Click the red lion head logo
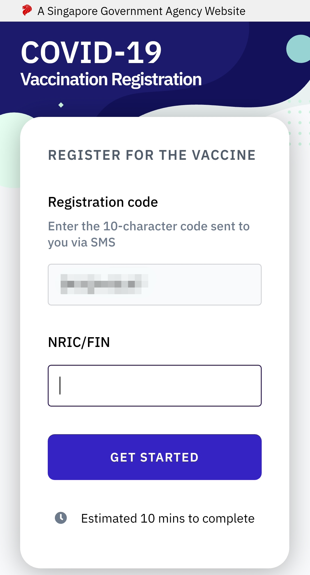310x575 pixels. 27,11
